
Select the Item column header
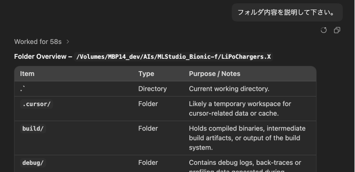(x=27, y=74)
